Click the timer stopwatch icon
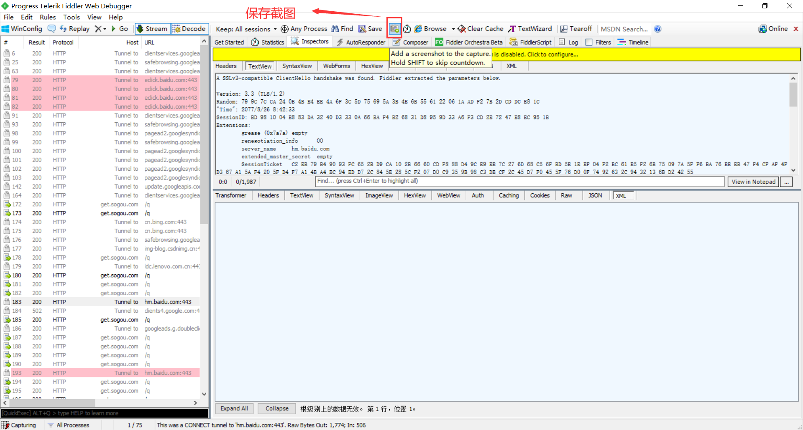 (x=407, y=29)
